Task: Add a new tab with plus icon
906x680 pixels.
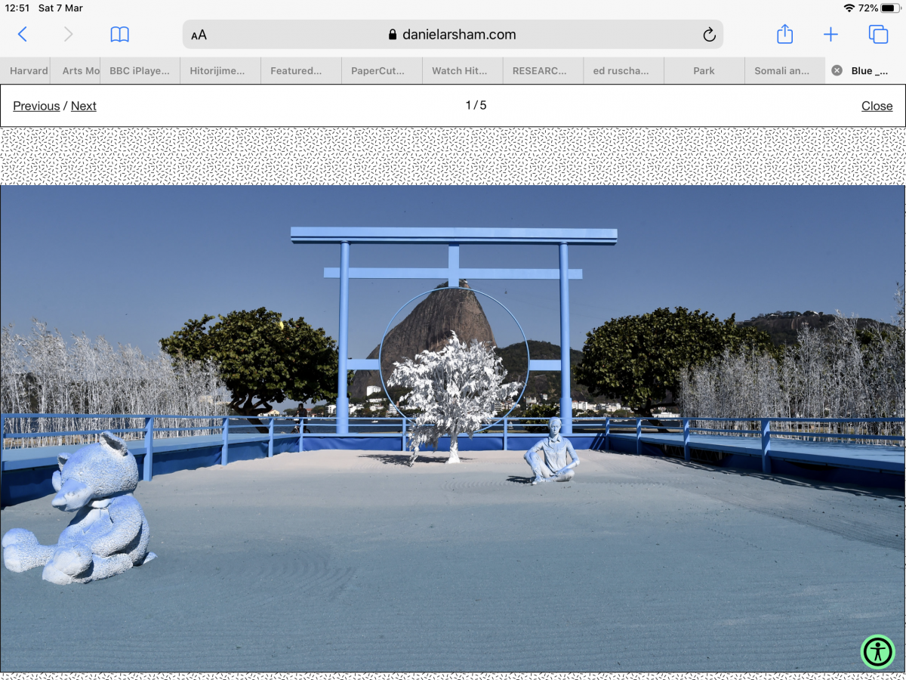Action: [x=830, y=34]
